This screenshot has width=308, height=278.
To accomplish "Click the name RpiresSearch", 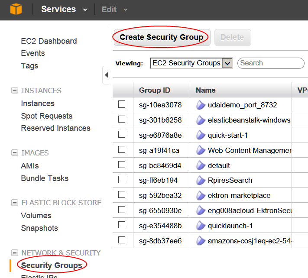I will click(x=230, y=181).
